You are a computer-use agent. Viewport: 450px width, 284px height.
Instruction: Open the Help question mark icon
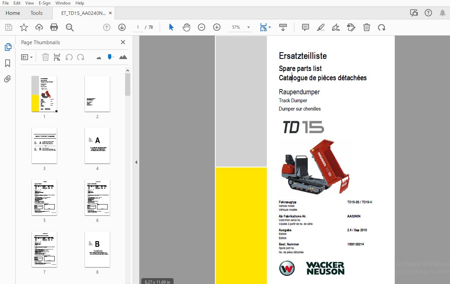[428, 13]
